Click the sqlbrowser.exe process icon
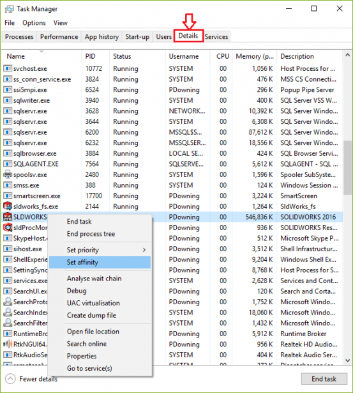 [8, 153]
